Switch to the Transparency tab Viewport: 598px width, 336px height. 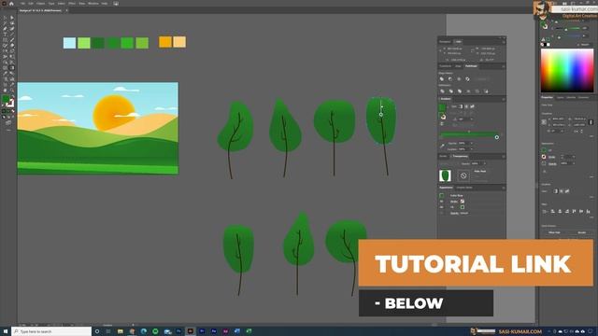(460, 157)
